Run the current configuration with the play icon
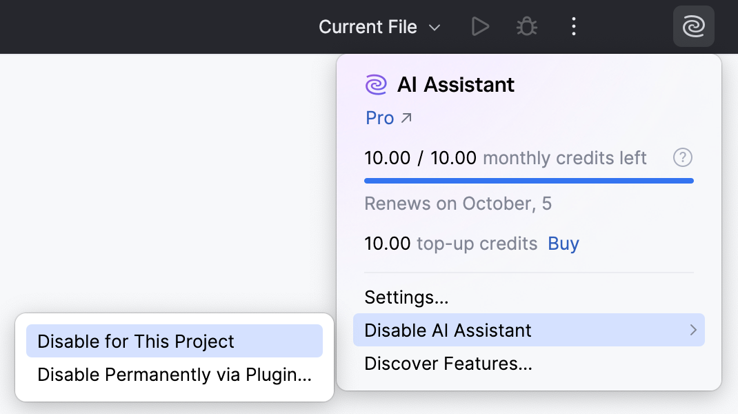Viewport: 738px width, 414px height. [480, 26]
